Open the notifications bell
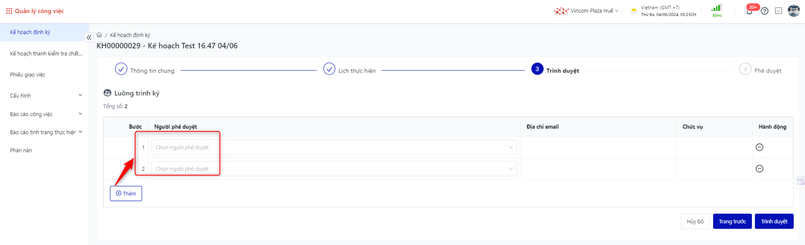 tap(749, 11)
